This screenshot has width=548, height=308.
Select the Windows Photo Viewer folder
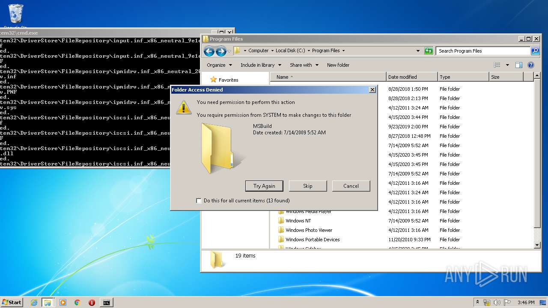(309, 230)
